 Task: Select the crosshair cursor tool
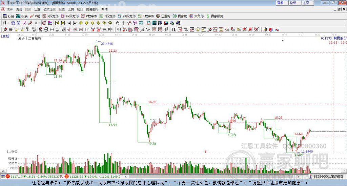(123, 23)
